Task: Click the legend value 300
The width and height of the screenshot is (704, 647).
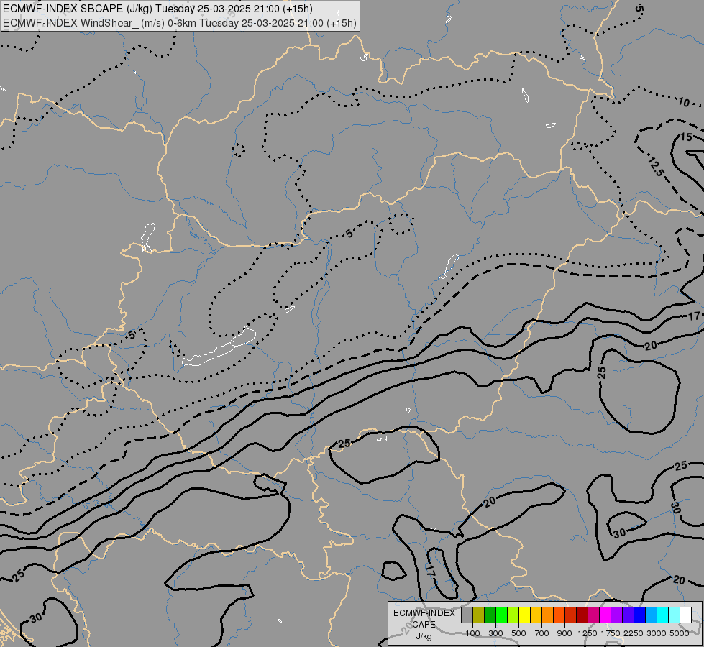Action: tap(495, 633)
